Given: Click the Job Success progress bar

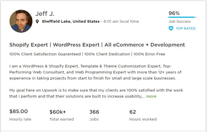Looking at the screenshot, I should 182,18.
